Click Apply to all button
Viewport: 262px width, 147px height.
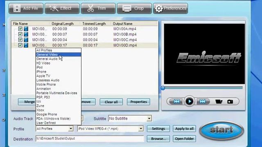(x=184, y=129)
